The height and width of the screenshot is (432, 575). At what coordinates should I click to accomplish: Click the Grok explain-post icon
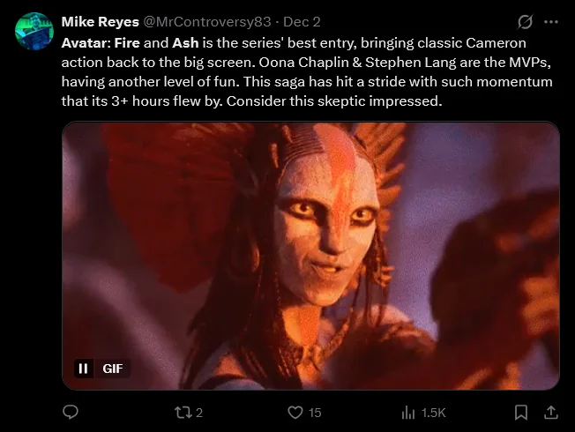tap(525, 22)
